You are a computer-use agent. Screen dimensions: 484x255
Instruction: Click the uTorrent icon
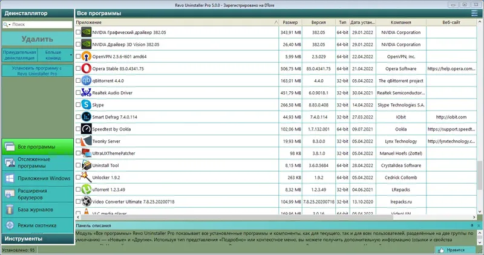[x=86, y=189]
